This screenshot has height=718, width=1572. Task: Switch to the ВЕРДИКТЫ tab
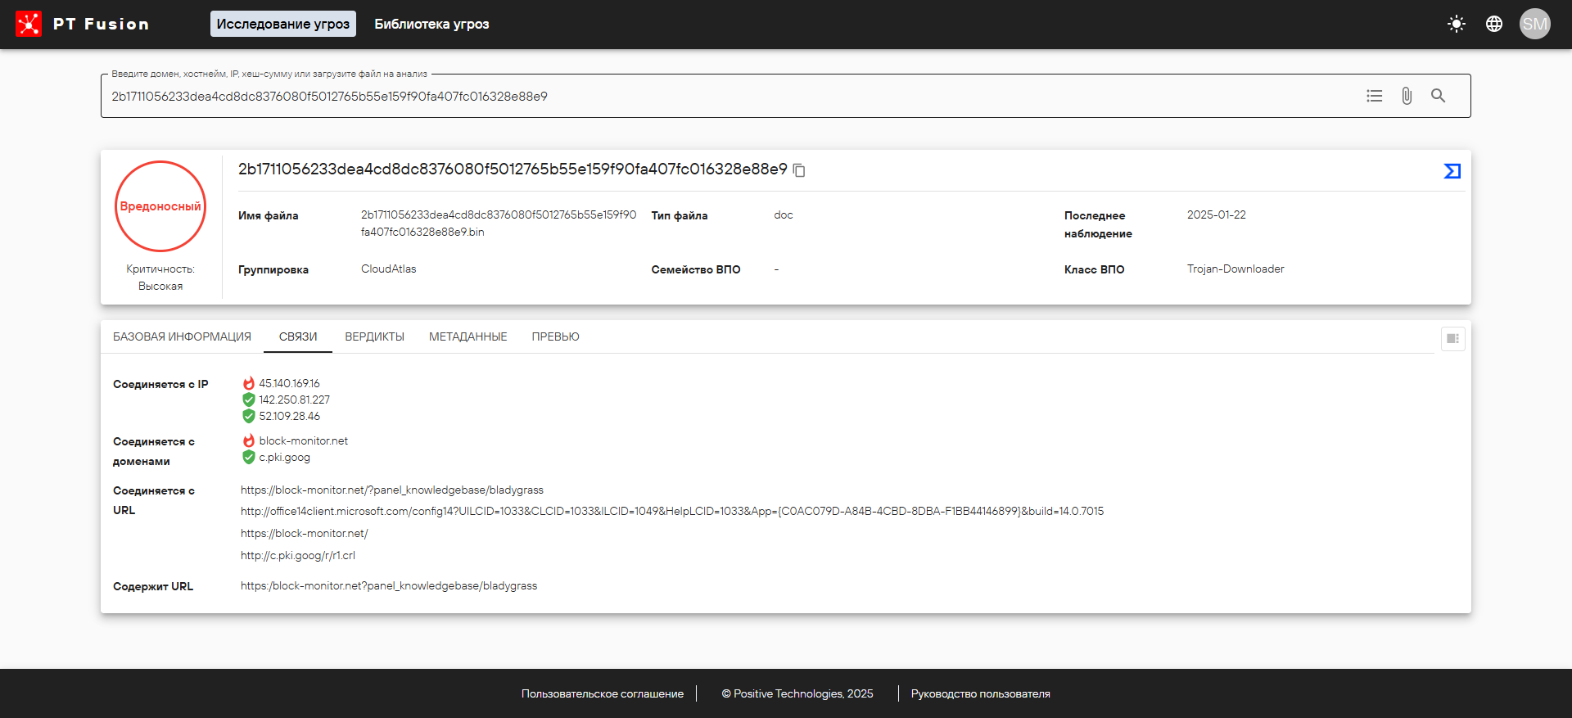tap(374, 336)
